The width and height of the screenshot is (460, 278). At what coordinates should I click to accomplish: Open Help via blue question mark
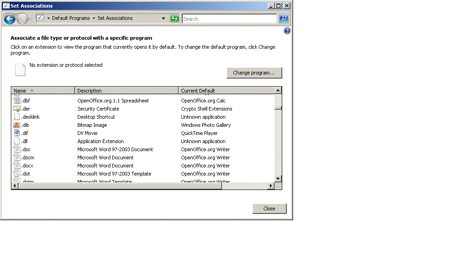coord(287,31)
